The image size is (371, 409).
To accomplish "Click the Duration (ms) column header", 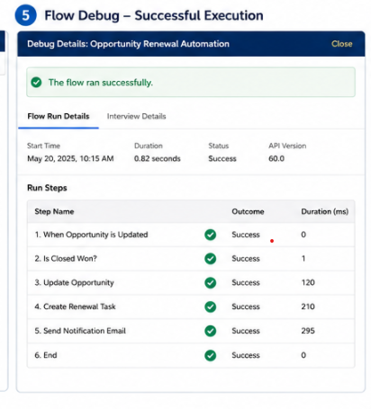I will (x=325, y=211).
